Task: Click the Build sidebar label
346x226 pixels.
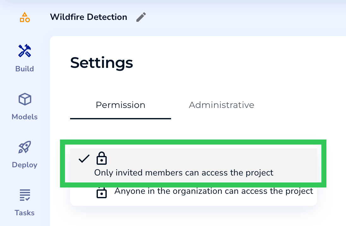Action: (x=25, y=69)
